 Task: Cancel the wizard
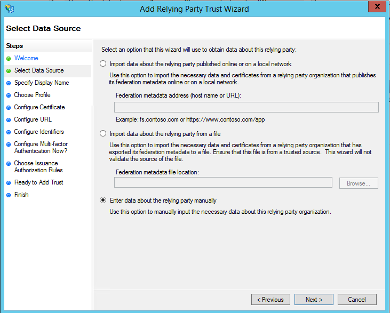point(357,300)
